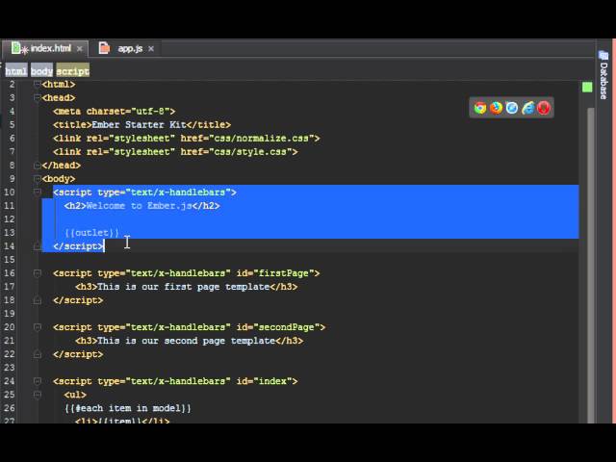616x462 pixels.
Task: Open preview in Internet Explorer icon
Action: pyautogui.click(x=528, y=108)
